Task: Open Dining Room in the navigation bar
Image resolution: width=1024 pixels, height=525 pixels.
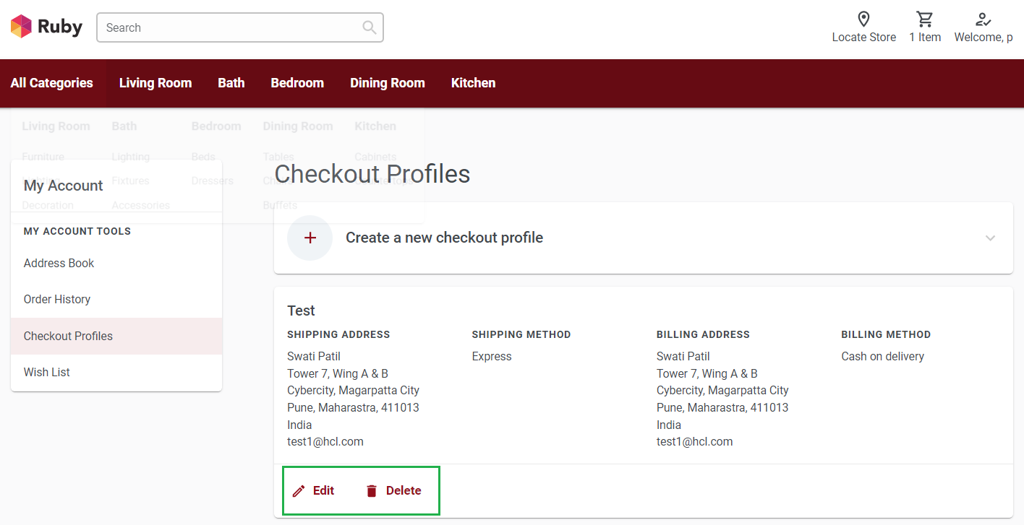Action: pyautogui.click(x=388, y=83)
